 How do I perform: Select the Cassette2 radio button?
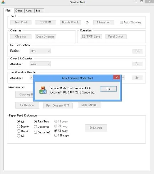(35, 132)
